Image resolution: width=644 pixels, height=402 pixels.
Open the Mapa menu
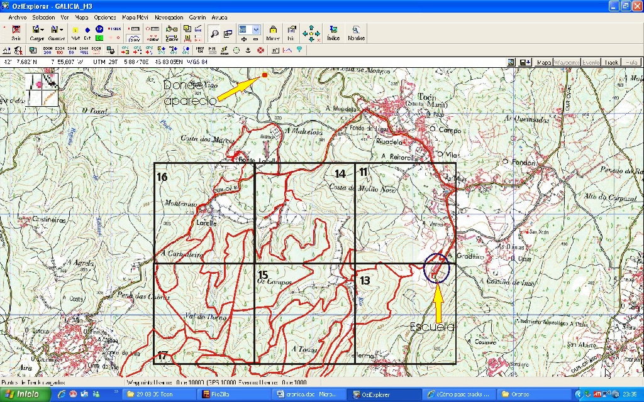pos(81,17)
